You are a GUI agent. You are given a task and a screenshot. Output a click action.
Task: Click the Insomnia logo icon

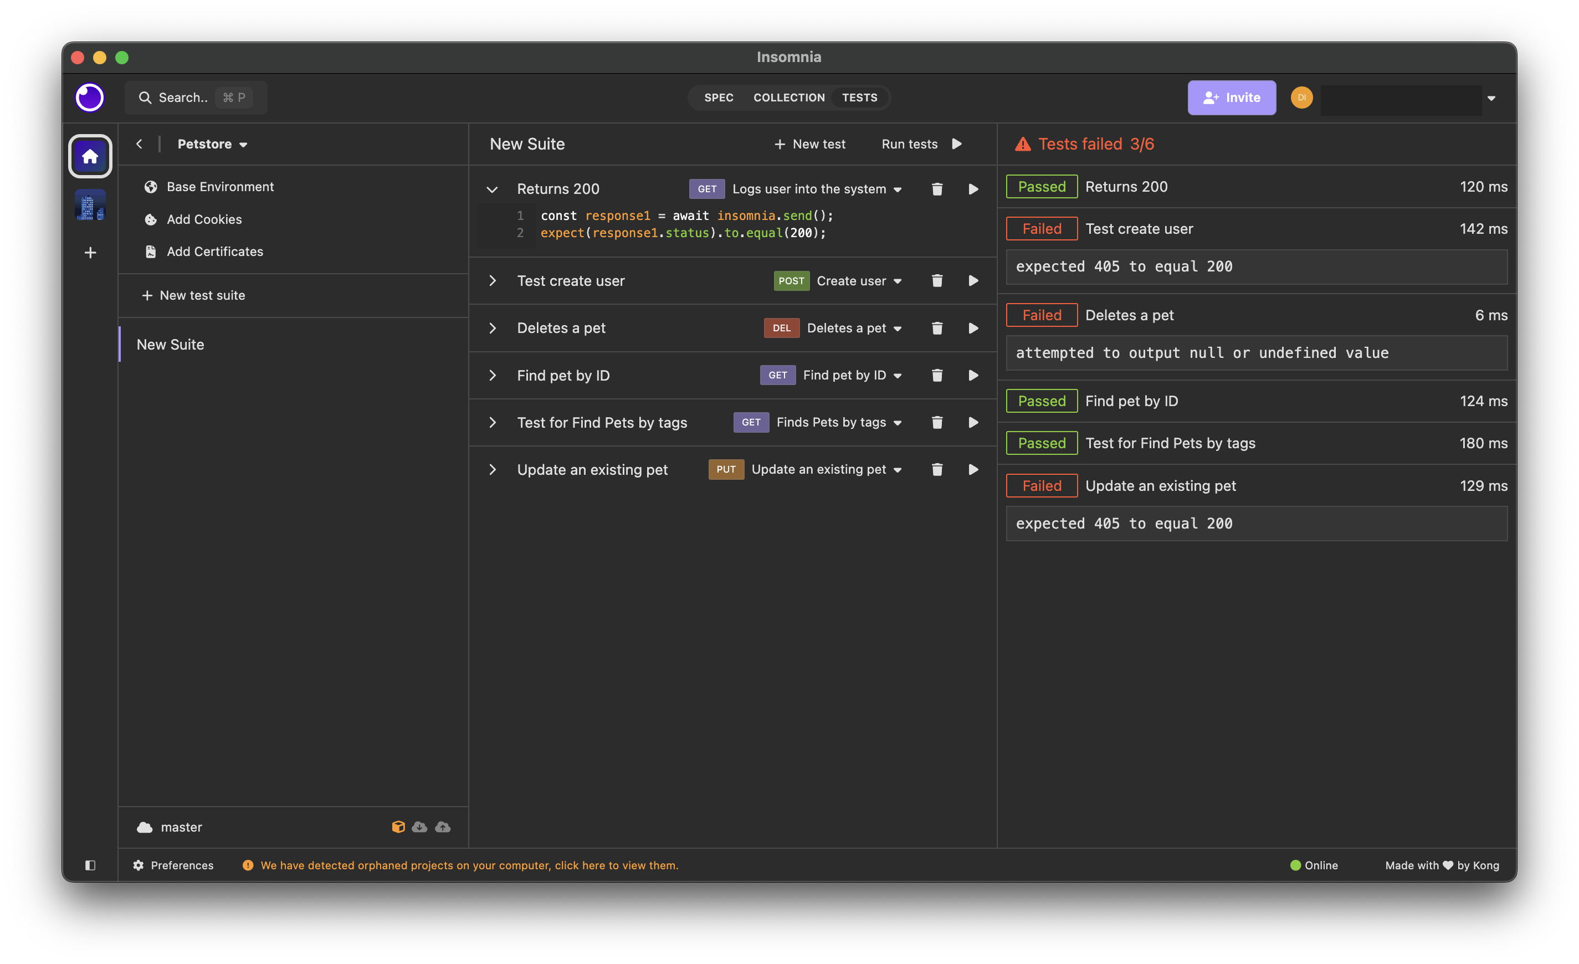click(90, 98)
